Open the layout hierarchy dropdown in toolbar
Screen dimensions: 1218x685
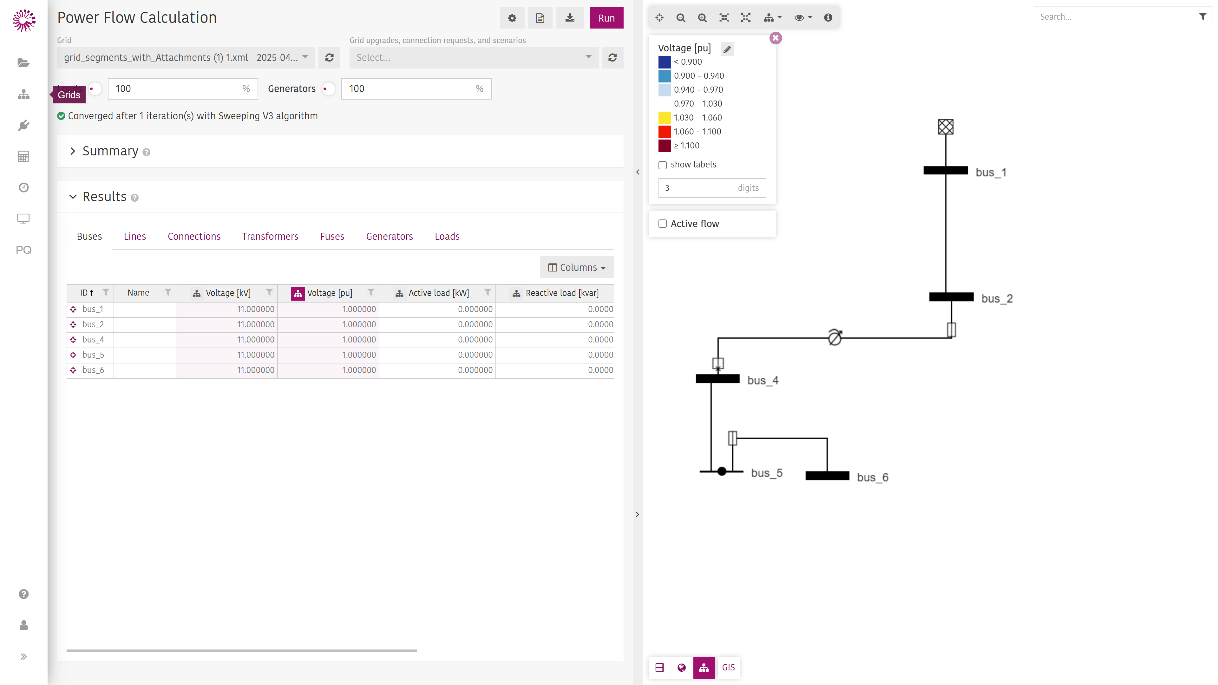[x=773, y=18]
